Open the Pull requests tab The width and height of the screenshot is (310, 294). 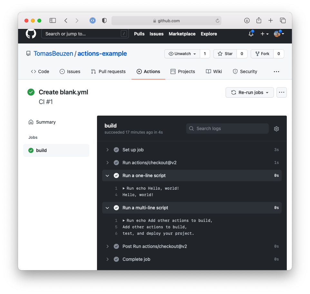tap(108, 71)
